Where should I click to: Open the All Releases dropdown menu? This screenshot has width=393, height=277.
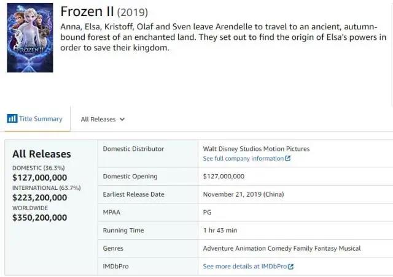(x=98, y=120)
